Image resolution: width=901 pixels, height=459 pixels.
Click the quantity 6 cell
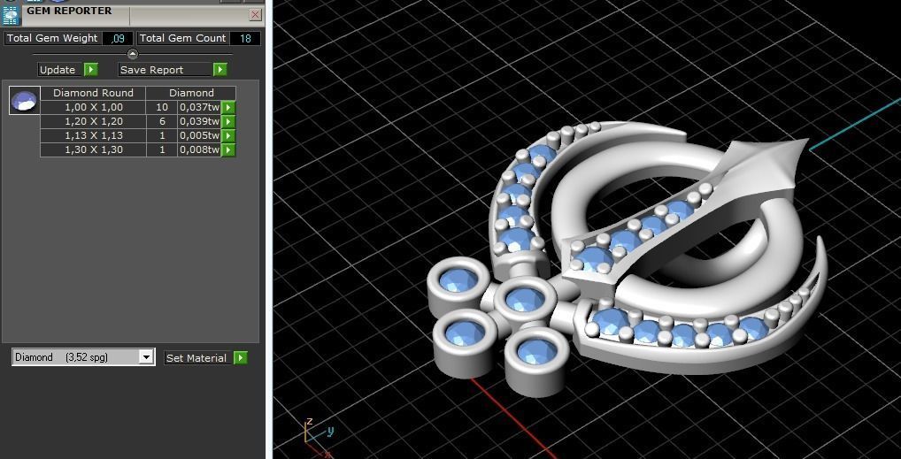pos(162,121)
